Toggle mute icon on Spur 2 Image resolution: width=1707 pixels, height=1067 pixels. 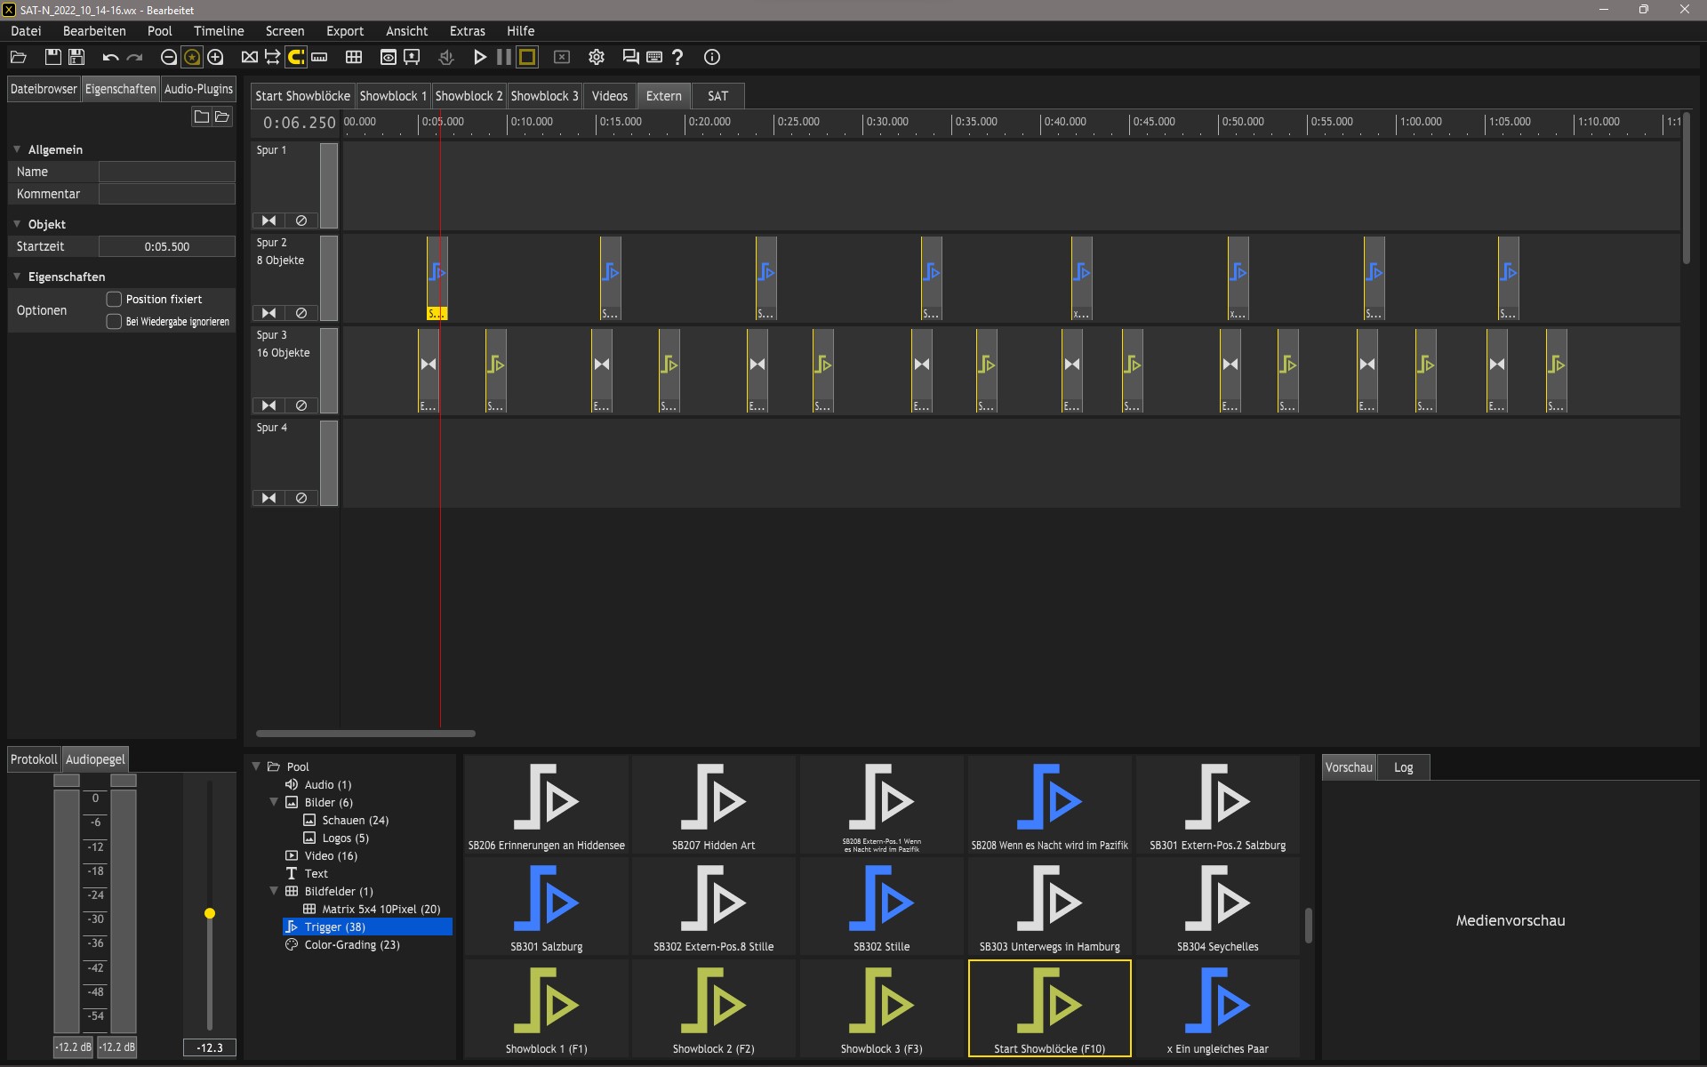tap(301, 313)
